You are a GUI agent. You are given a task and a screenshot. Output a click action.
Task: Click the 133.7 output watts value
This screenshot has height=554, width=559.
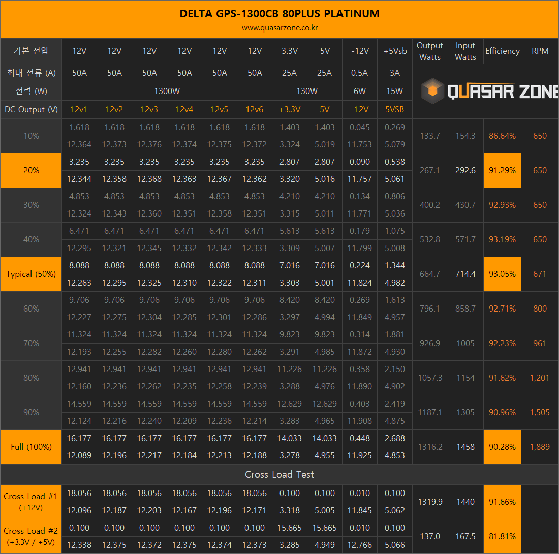(430, 136)
